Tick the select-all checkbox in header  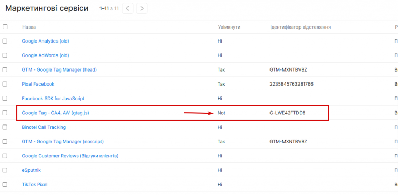(5, 26)
